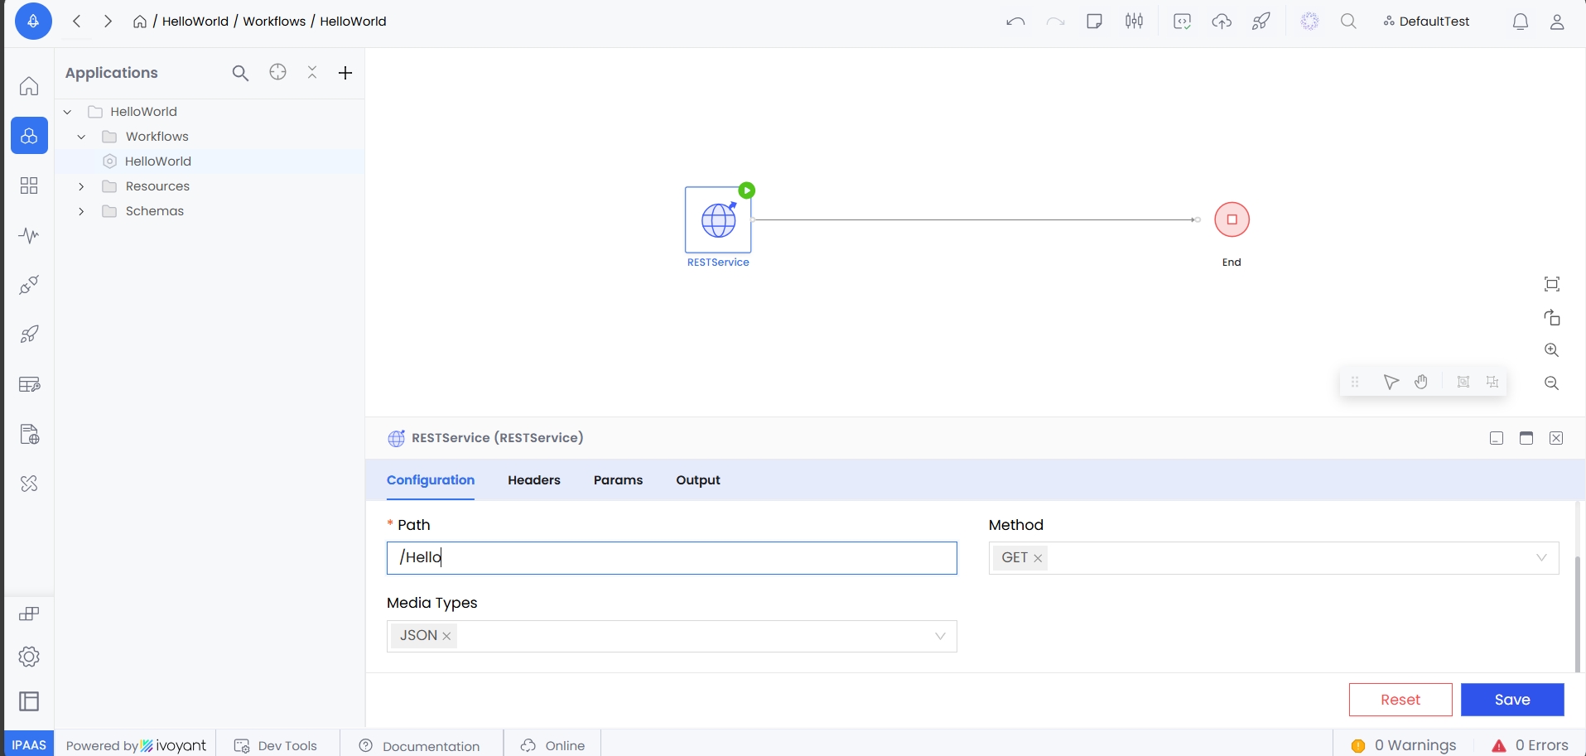Click the fit-to-screen canvas icon
The image size is (1586, 756).
pyautogui.click(x=1551, y=284)
